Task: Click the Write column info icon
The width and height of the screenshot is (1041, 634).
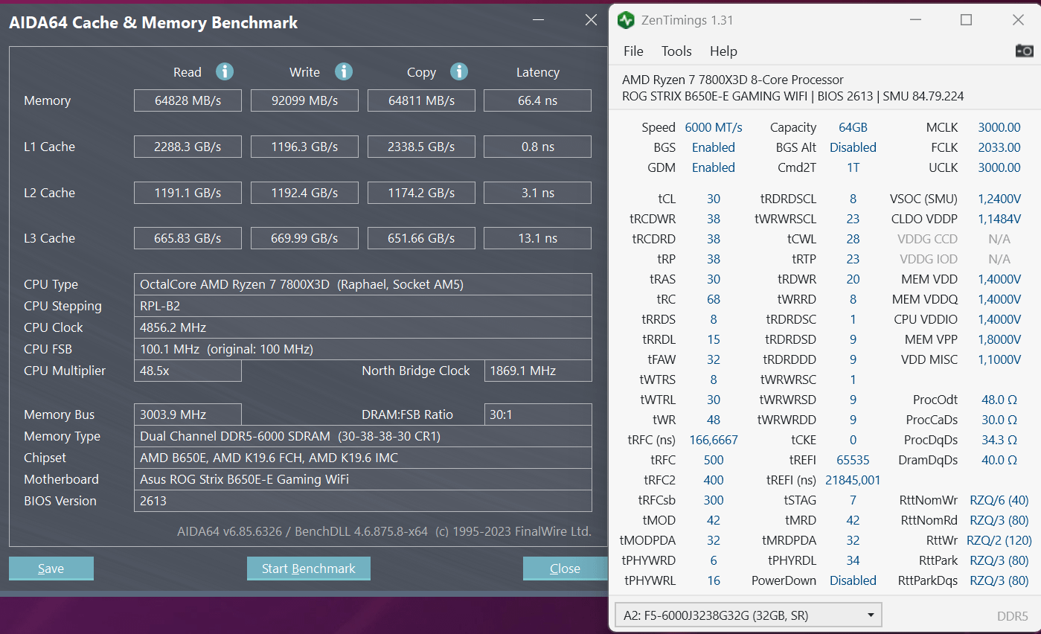Action: [x=344, y=71]
